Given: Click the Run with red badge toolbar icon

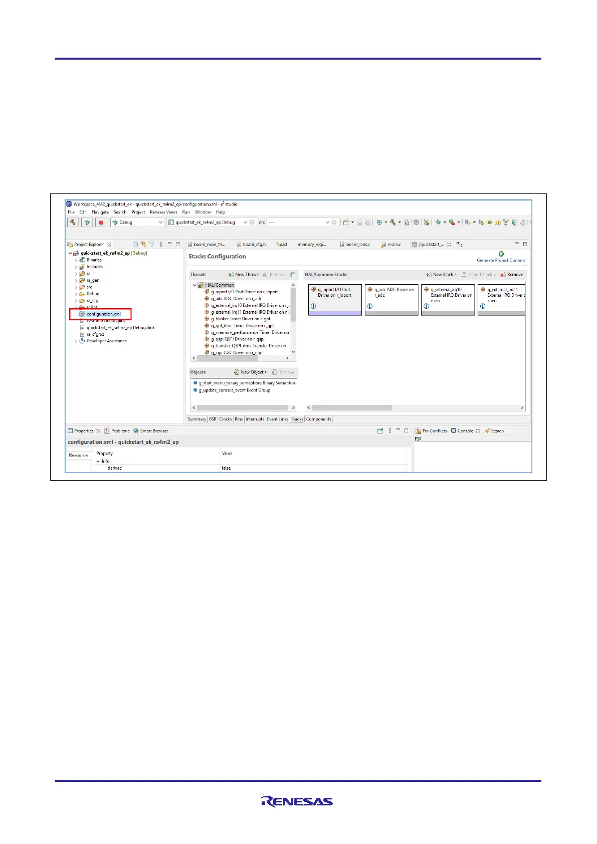Looking at the screenshot, I should (x=452, y=222).
